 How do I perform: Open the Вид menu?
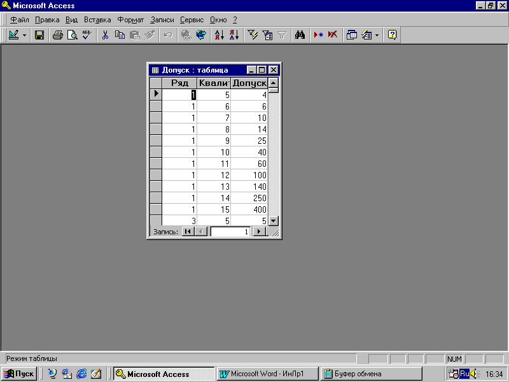pos(71,20)
